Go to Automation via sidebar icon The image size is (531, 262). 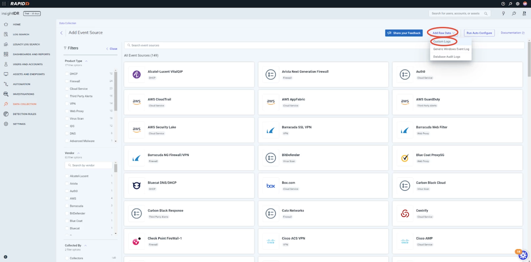coord(6,84)
